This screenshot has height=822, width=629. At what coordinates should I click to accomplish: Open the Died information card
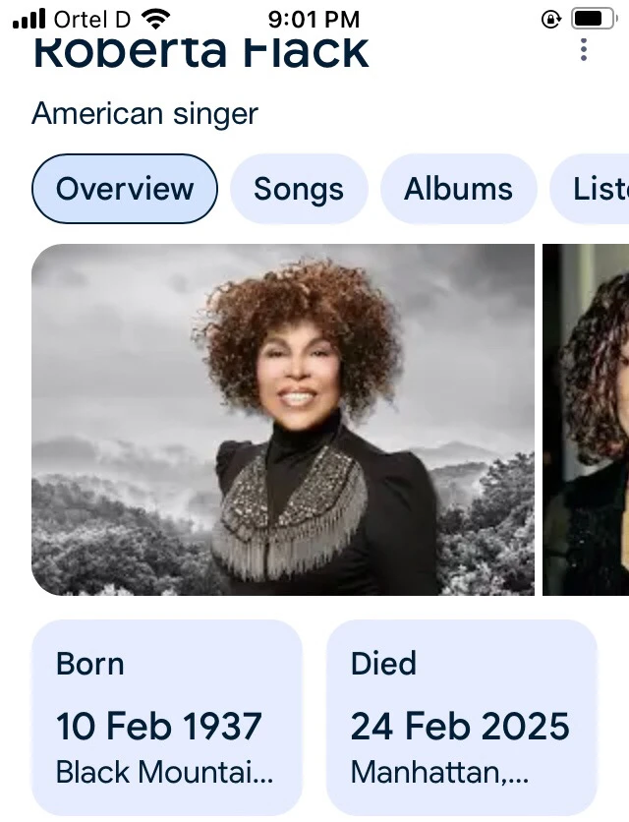coord(462,717)
